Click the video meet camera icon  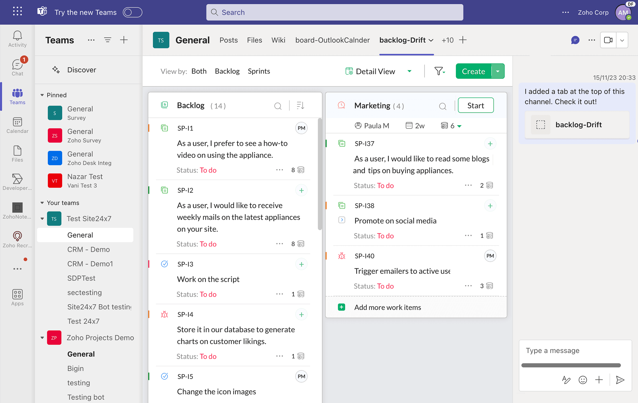tap(608, 40)
